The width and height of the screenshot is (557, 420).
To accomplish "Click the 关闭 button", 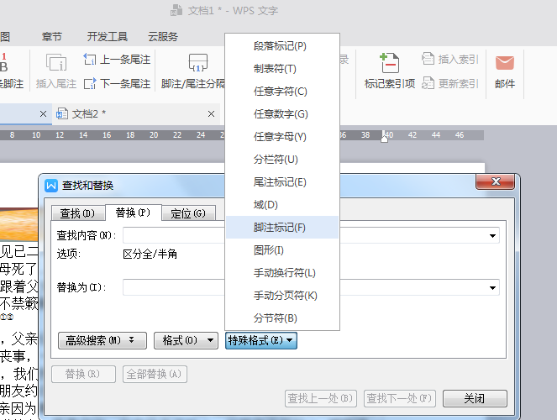I will point(475,399).
